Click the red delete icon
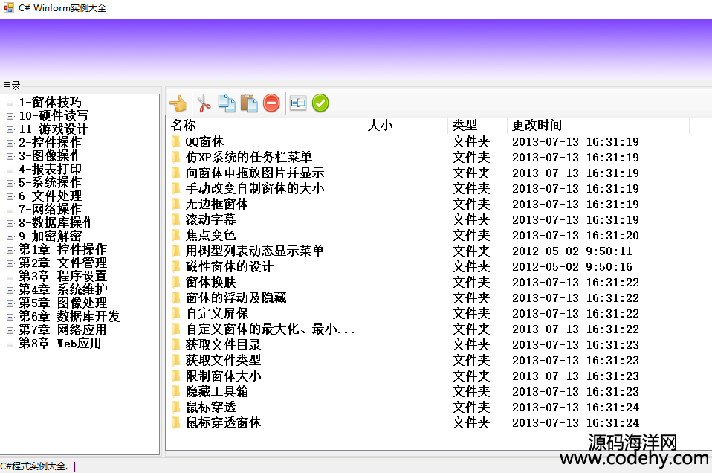Image resolution: width=712 pixels, height=473 pixels. (x=271, y=103)
